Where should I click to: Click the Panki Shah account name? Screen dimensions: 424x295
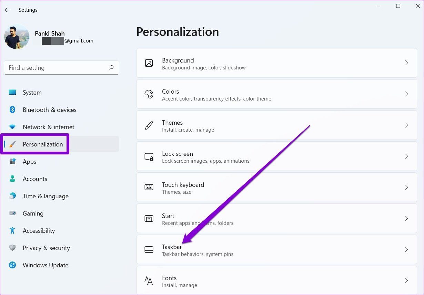pyautogui.click(x=50, y=34)
